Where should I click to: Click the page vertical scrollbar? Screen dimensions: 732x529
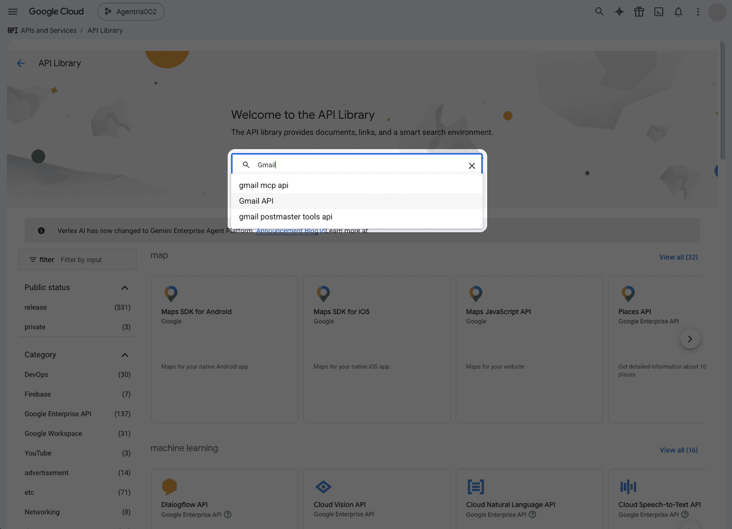(723, 100)
